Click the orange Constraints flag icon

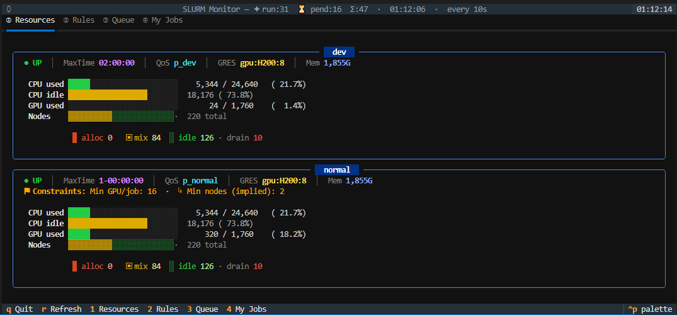coord(27,191)
